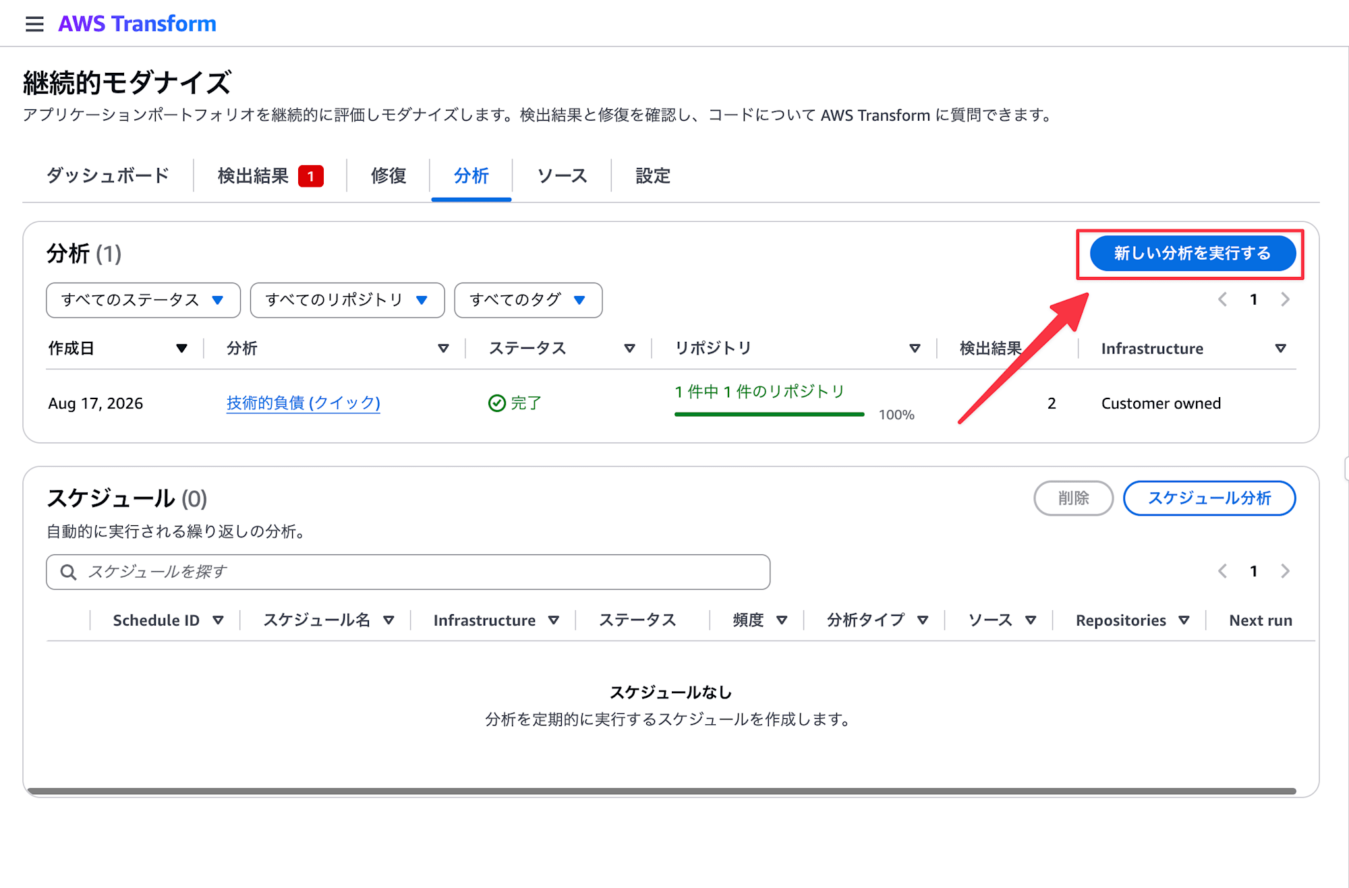Click the Customer owned infrastructure cell
Viewport: 1349px width, 888px height.
(x=1161, y=403)
